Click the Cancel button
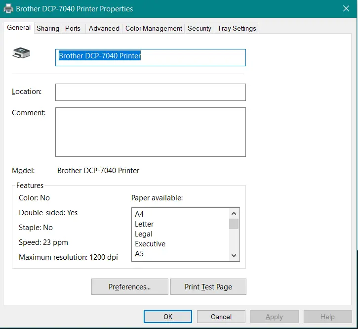The image size is (358, 329). coord(221,317)
